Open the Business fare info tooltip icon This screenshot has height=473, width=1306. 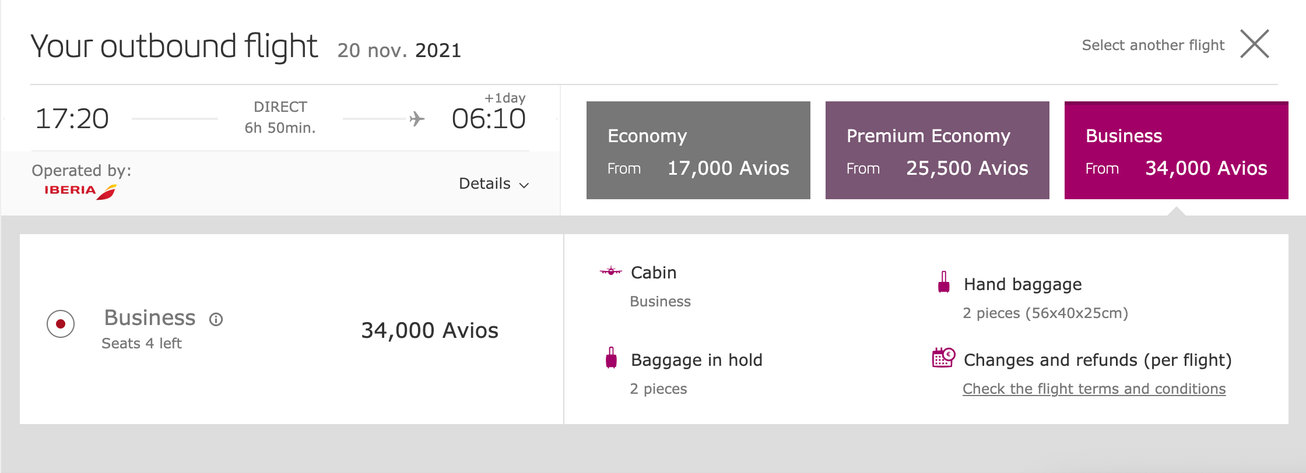point(217,319)
